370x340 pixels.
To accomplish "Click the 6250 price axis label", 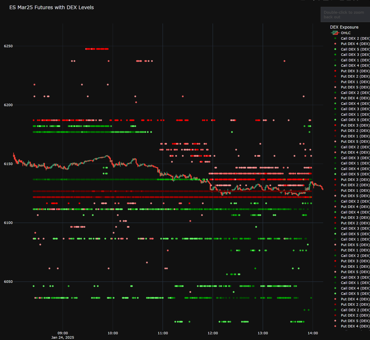I will (x=8, y=46).
